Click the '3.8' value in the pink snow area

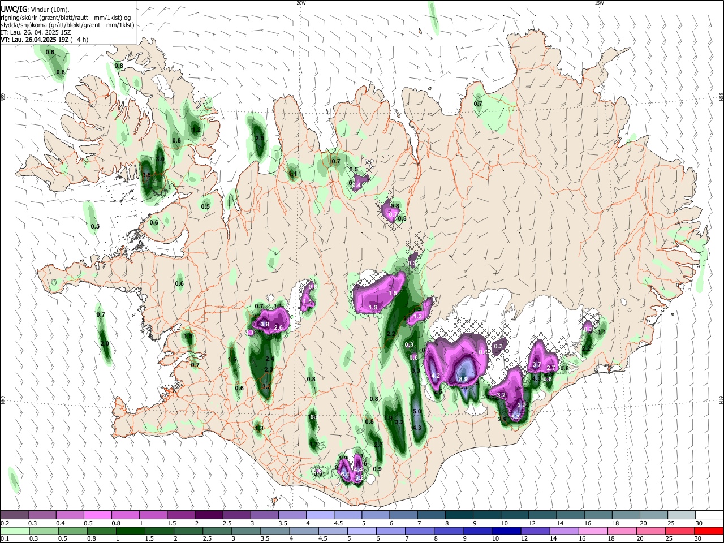[x=264, y=325]
